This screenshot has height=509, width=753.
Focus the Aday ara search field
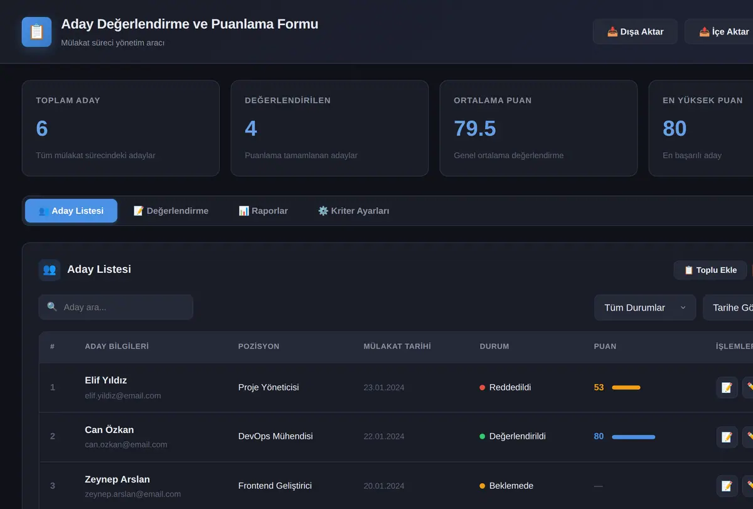pos(115,308)
